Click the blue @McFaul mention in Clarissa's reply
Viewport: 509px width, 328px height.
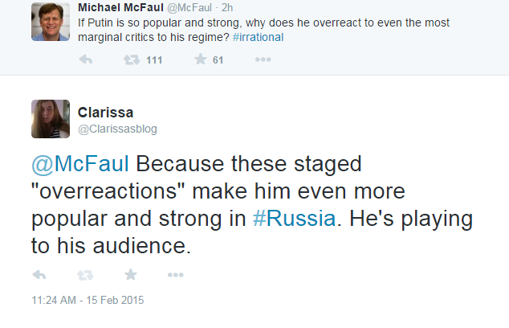click(x=80, y=166)
